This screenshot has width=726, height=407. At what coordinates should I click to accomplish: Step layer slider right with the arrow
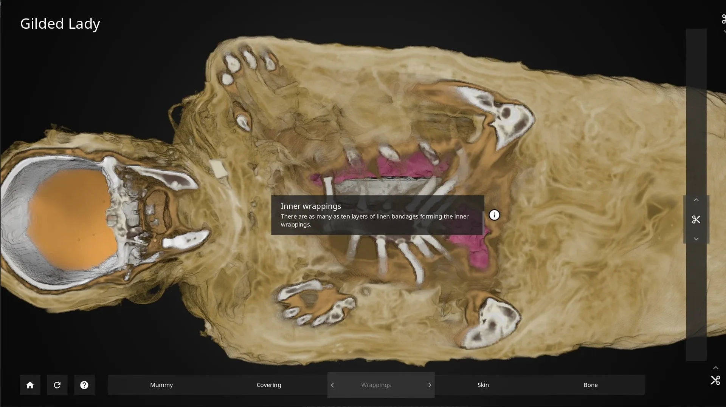(430, 385)
